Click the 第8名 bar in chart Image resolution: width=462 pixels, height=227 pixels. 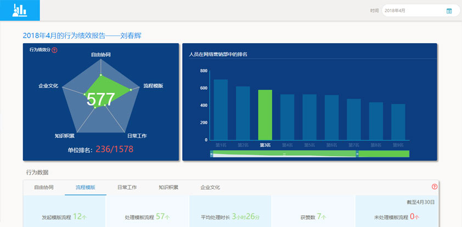376,121
